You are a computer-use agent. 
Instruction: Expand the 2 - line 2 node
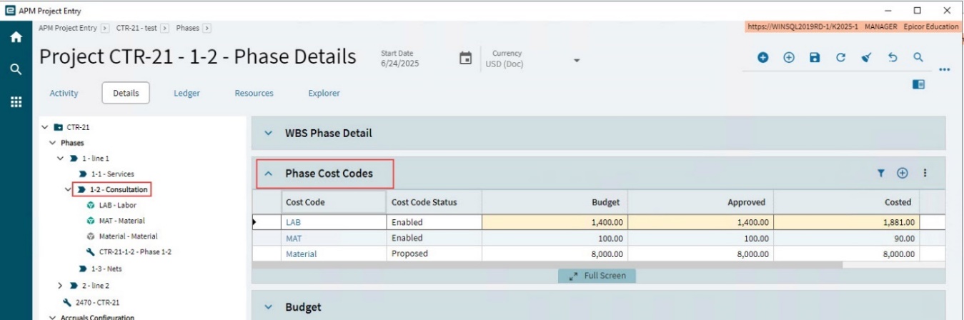[x=61, y=285]
